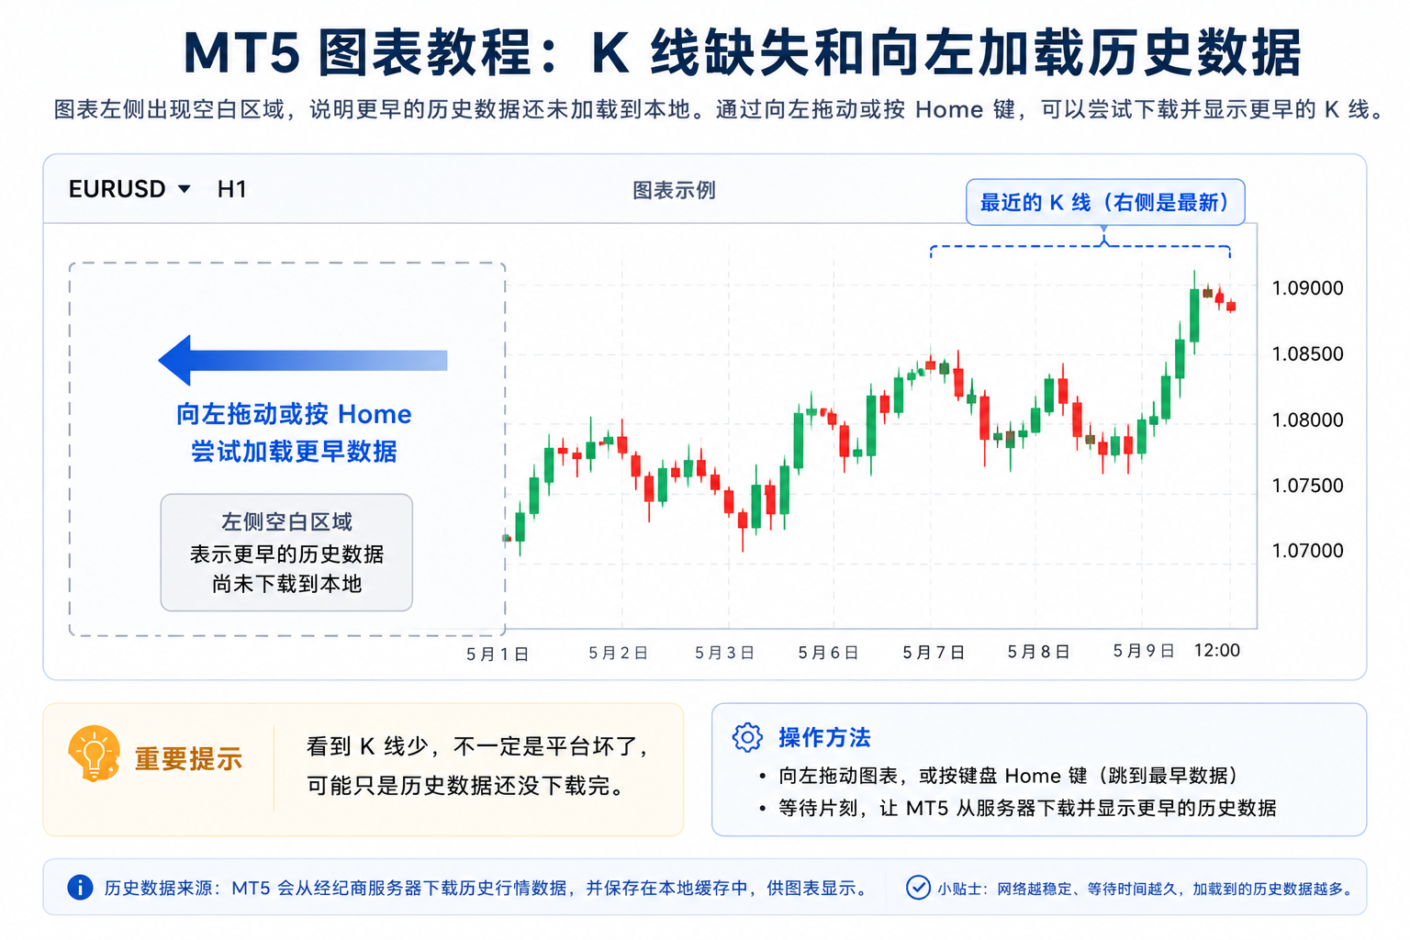Viewport: 1410px width, 940px height.
Task: Click the 图表示例 header text
Action: [x=674, y=190]
